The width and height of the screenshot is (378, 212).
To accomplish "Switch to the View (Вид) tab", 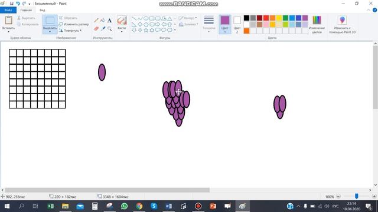I will pyautogui.click(x=43, y=10).
